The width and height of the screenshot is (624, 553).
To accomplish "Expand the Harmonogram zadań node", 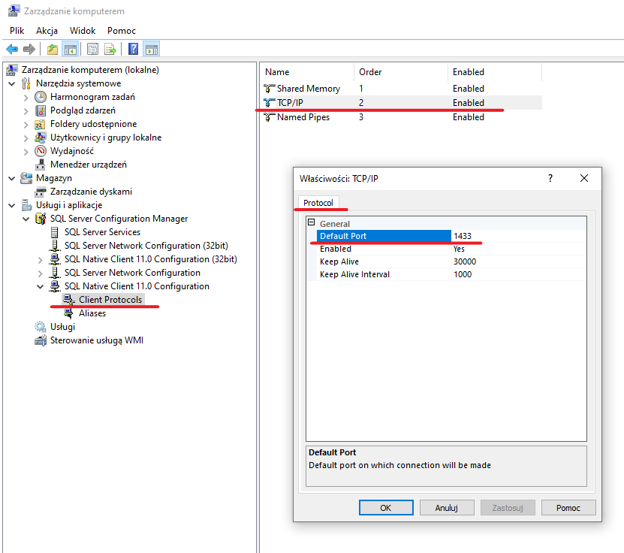I will click(26, 98).
